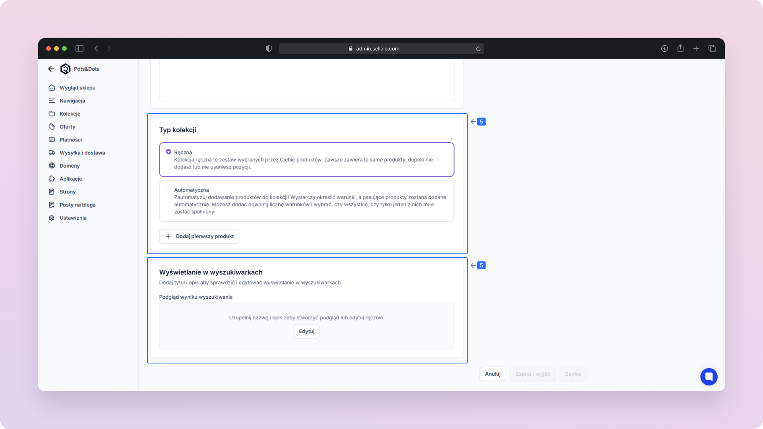The width and height of the screenshot is (763, 429).
Task: Click the Posty na bloga icon
Action: 52,205
